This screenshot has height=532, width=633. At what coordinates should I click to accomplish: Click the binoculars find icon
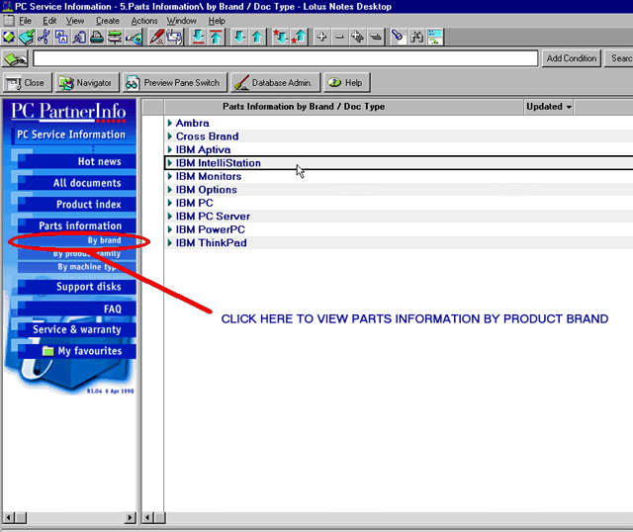click(x=416, y=37)
